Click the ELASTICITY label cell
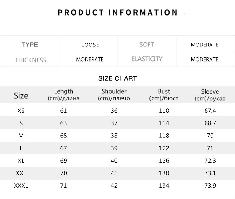 coord(147,59)
